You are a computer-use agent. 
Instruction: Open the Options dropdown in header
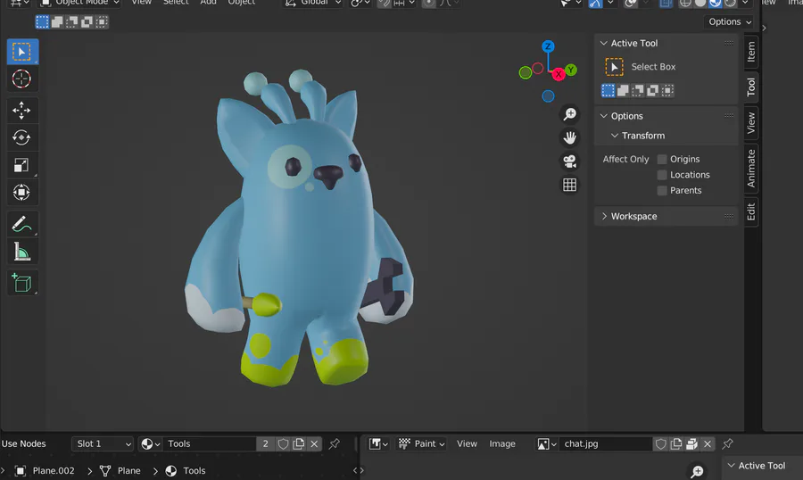click(730, 21)
